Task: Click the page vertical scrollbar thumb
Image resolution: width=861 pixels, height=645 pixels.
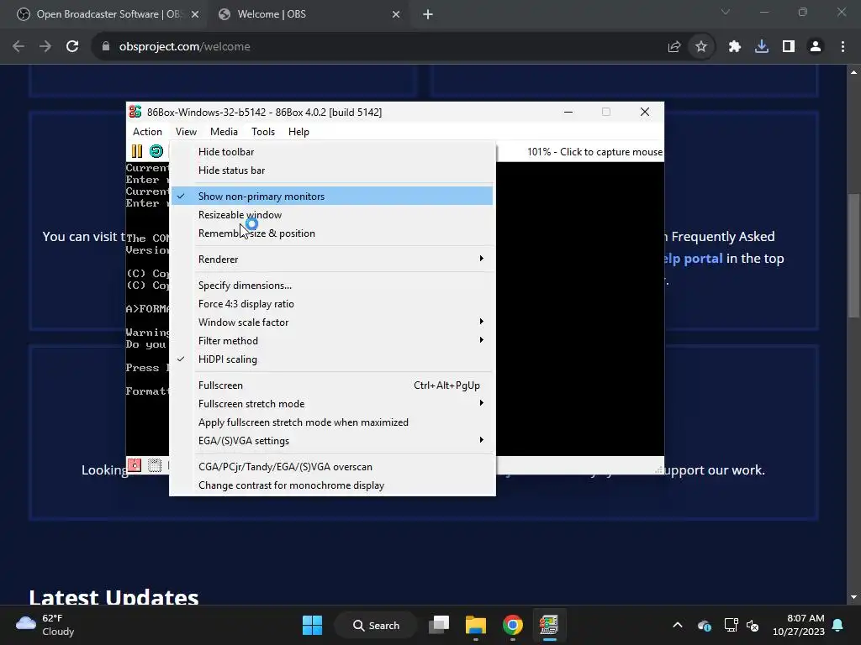Action: tap(853, 255)
